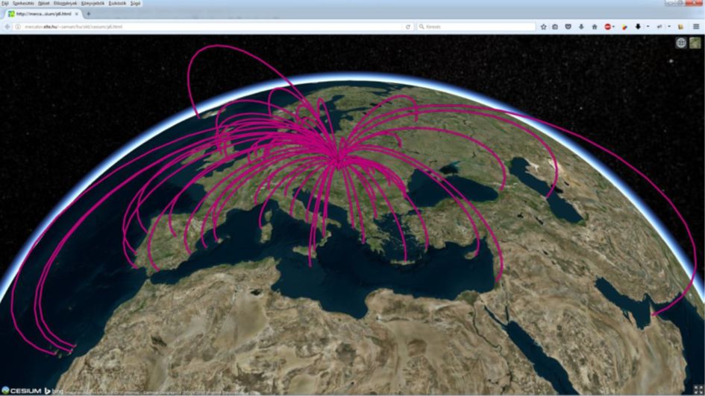Click the colorful extension icon
Viewport: 705px width, 396px height.
(624, 27)
